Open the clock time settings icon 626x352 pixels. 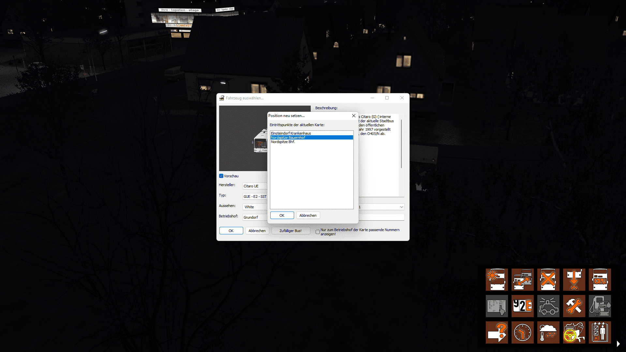(x=522, y=332)
